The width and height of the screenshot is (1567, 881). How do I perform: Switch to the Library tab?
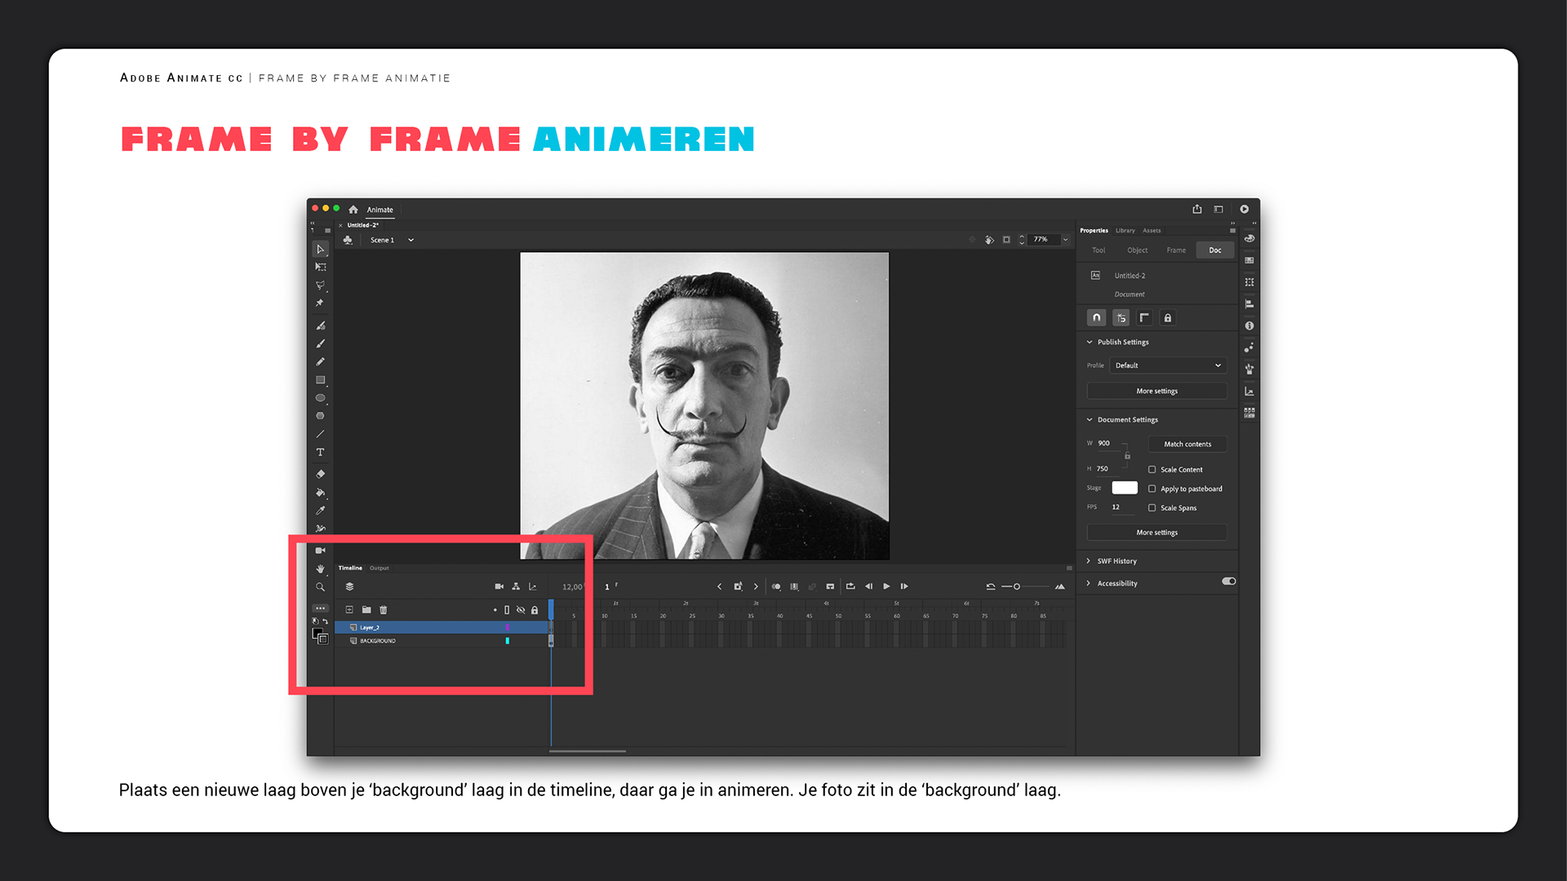click(1125, 231)
